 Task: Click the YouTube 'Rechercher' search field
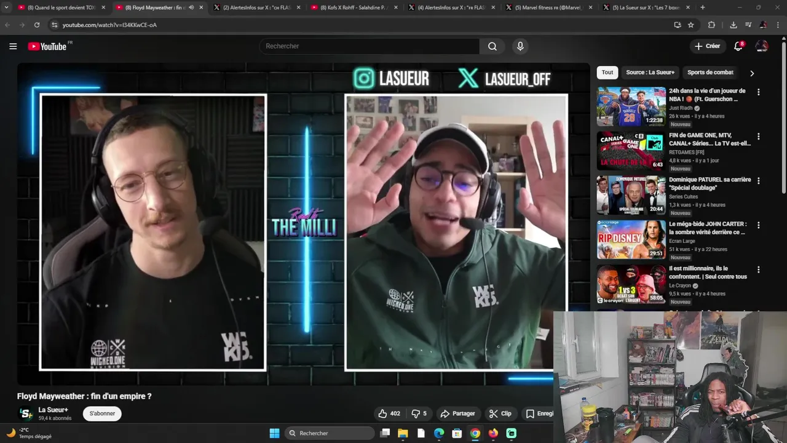click(x=369, y=46)
